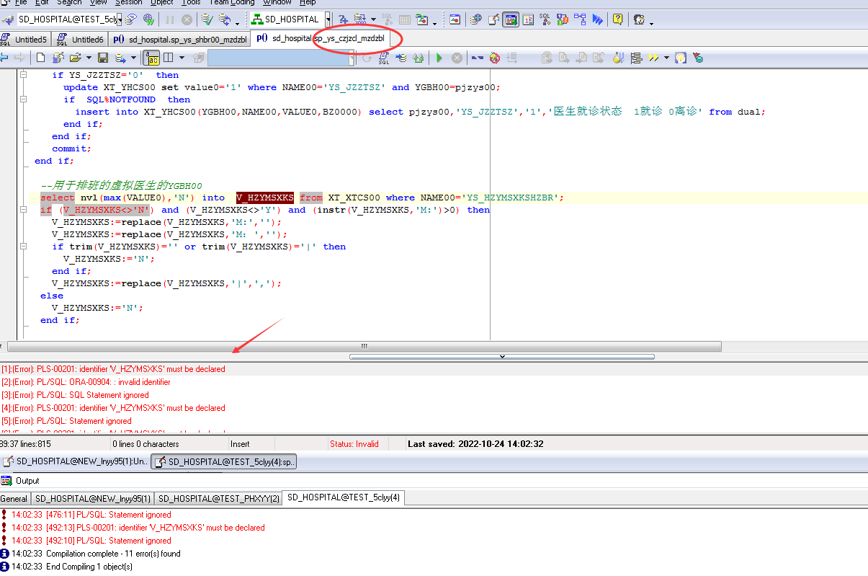Viewport: 868px width, 576px height.
Task: Toggle the 'ab' highlight button in the editor toolbar
Action: 151,57
